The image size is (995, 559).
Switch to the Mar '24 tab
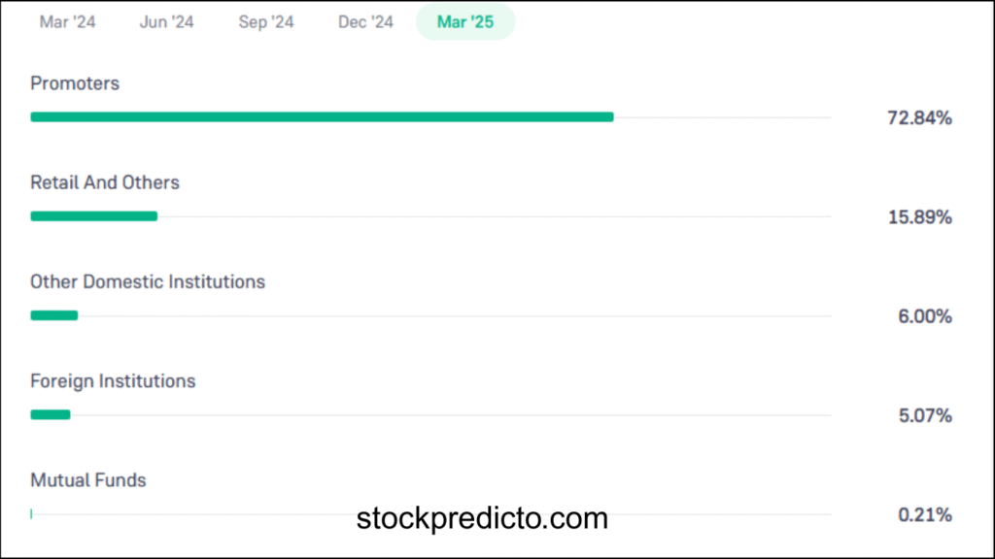click(68, 22)
